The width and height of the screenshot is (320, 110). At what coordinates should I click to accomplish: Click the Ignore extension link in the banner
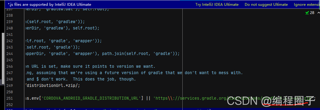point(307,5)
